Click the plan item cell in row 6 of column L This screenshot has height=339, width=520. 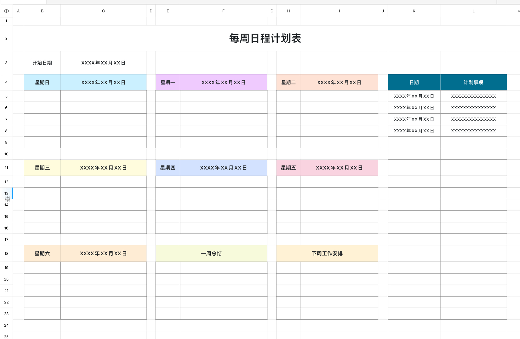click(474, 108)
